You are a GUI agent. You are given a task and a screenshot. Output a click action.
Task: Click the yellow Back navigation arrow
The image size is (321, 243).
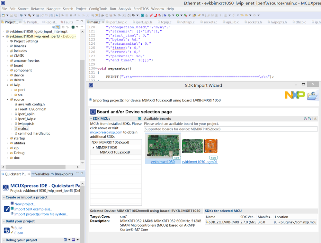(246, 15)
